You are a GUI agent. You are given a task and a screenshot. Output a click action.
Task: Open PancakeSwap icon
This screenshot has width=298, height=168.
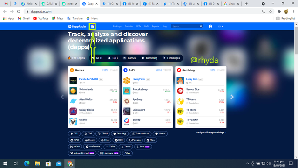click(x=127, y=91)
